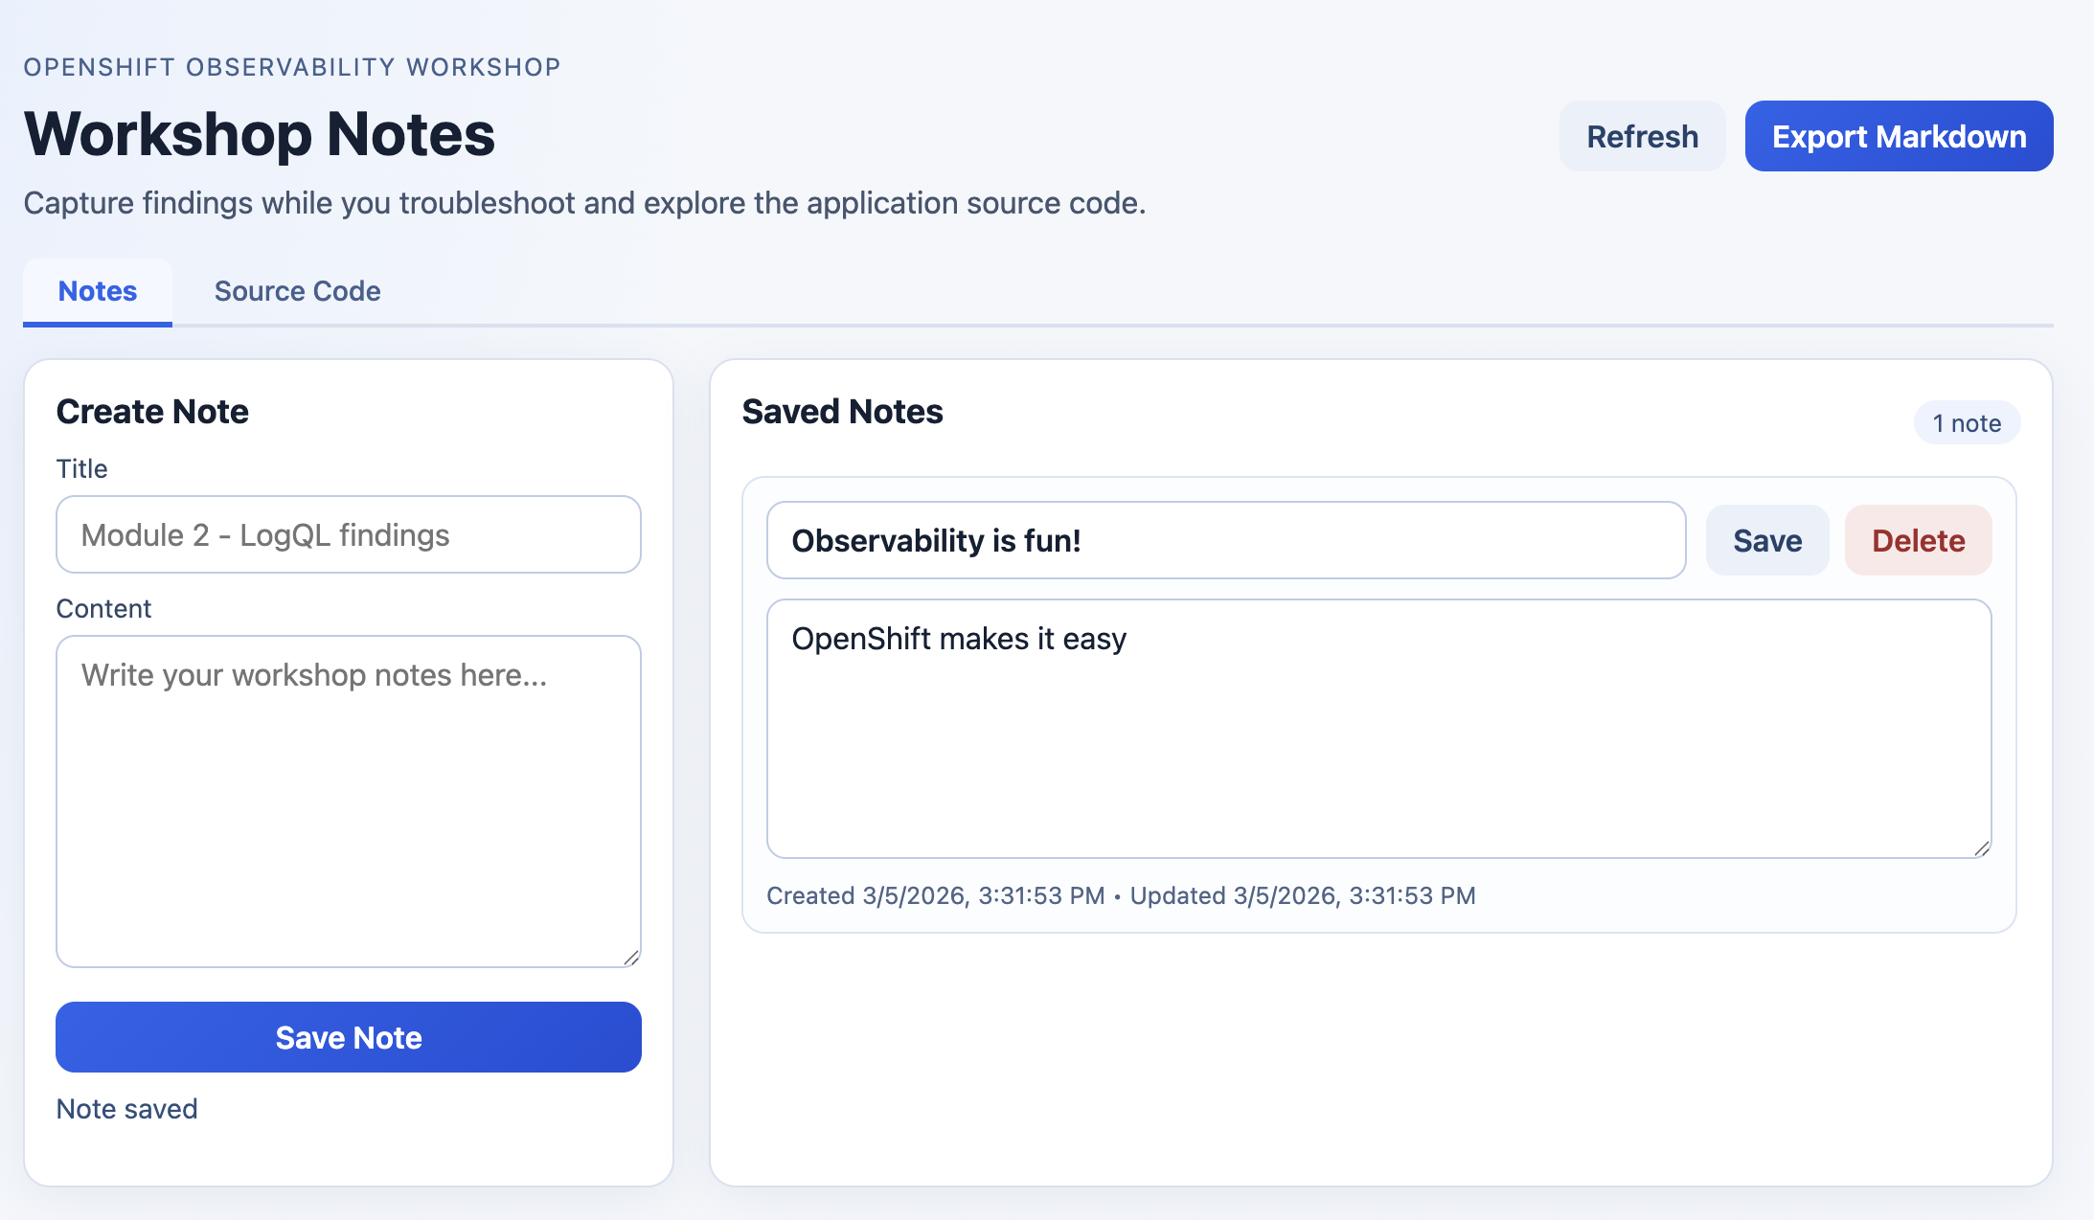Select the Notes tab
2094x1220 pixels.
[x=96, y=291]
